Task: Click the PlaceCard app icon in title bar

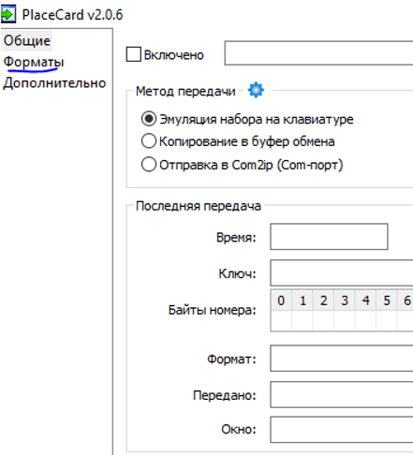Action: pyautogui.click(x=7, y=14)
